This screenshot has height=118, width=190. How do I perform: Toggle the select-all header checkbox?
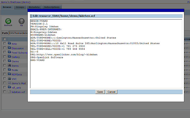tap(5, 39)
